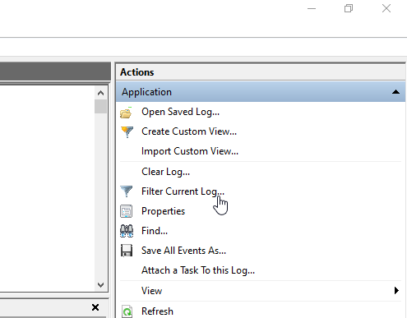
Task: Restore down the window
Action: (x=349, y=8)
